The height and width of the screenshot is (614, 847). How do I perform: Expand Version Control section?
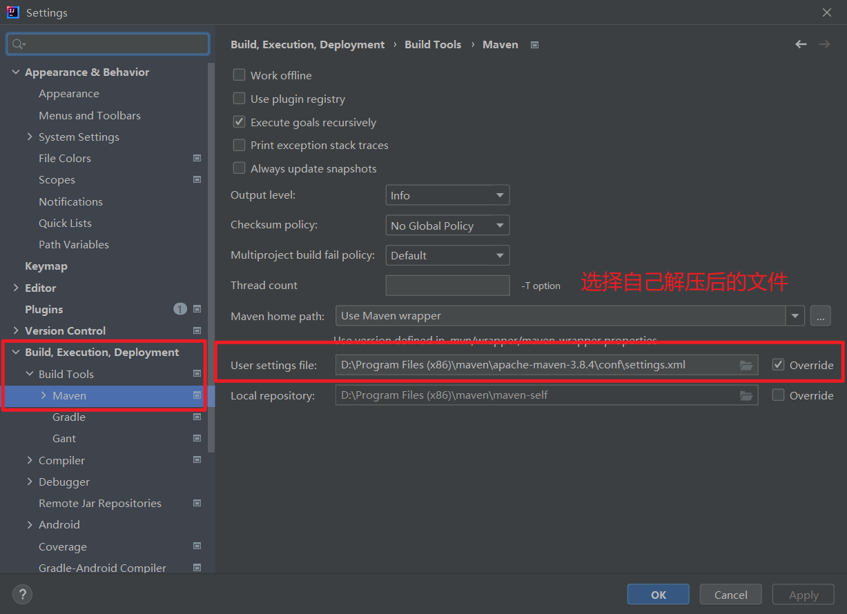(x=16, y=330)
